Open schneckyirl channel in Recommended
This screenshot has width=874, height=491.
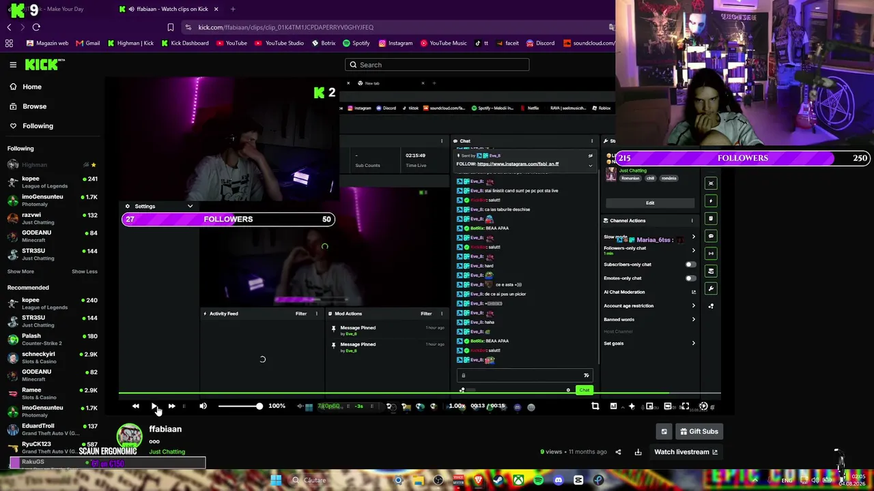coord(53,357)
